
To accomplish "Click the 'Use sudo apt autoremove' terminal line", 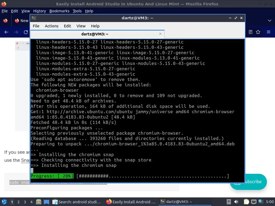I will click(x=85, y=79).
